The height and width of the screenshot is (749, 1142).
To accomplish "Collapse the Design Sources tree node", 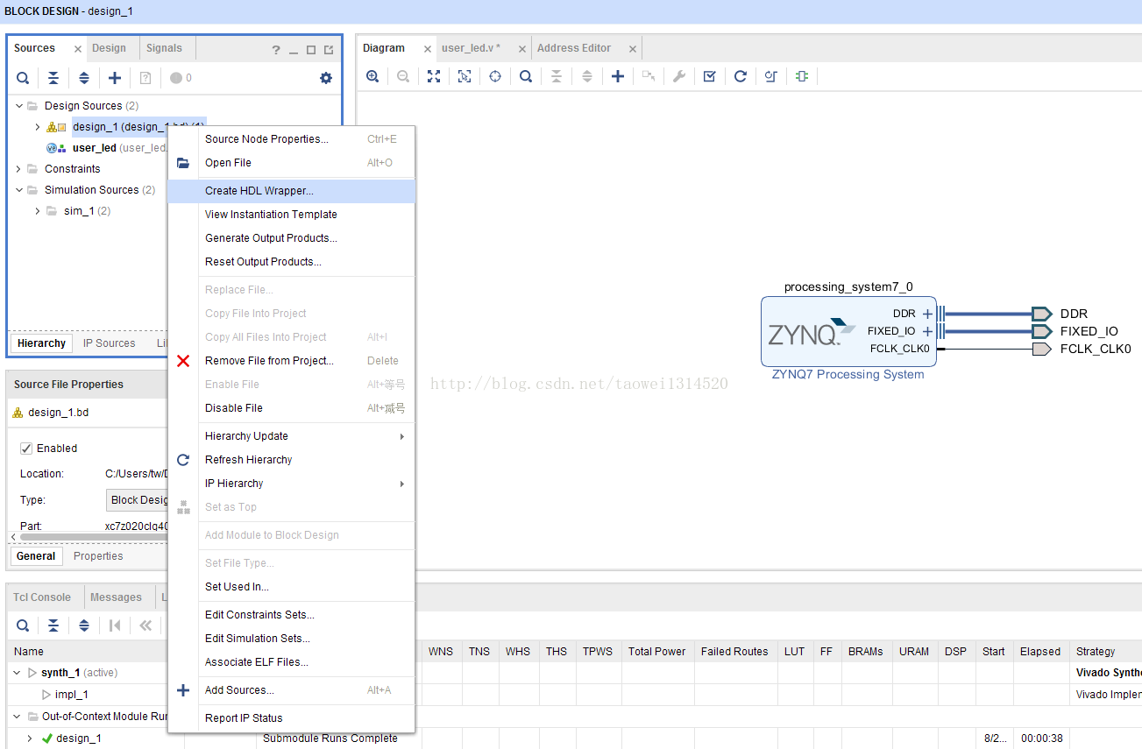I will point(19,106).
